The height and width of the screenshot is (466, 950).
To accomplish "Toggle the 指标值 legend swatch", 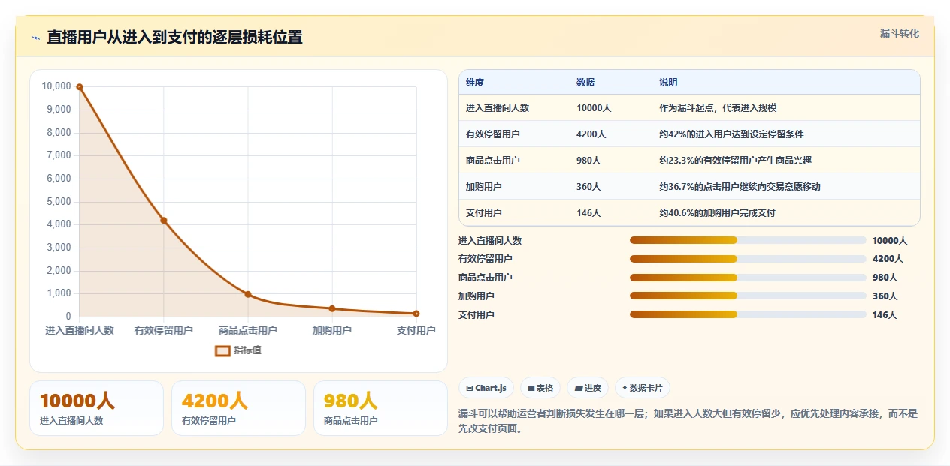I will (222, 350).
